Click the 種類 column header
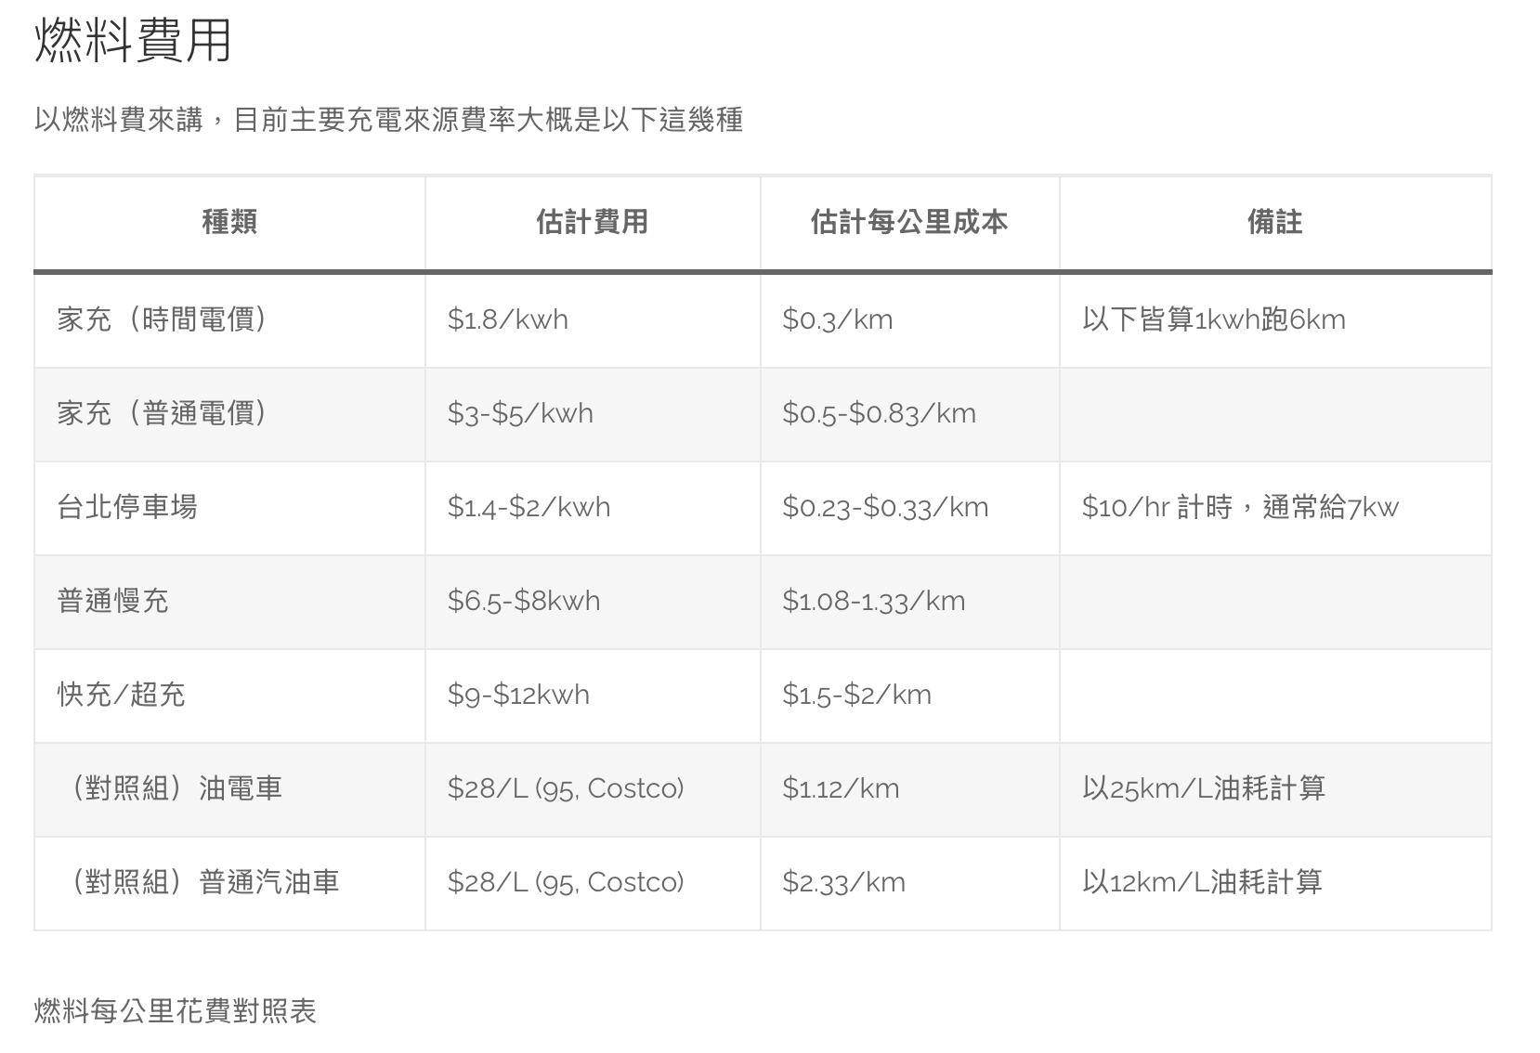This screenshot has width=1540, height=1053. 229,222
